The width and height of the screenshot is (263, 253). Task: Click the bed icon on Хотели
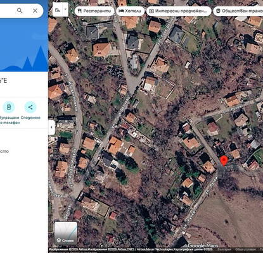coord(121,11)
